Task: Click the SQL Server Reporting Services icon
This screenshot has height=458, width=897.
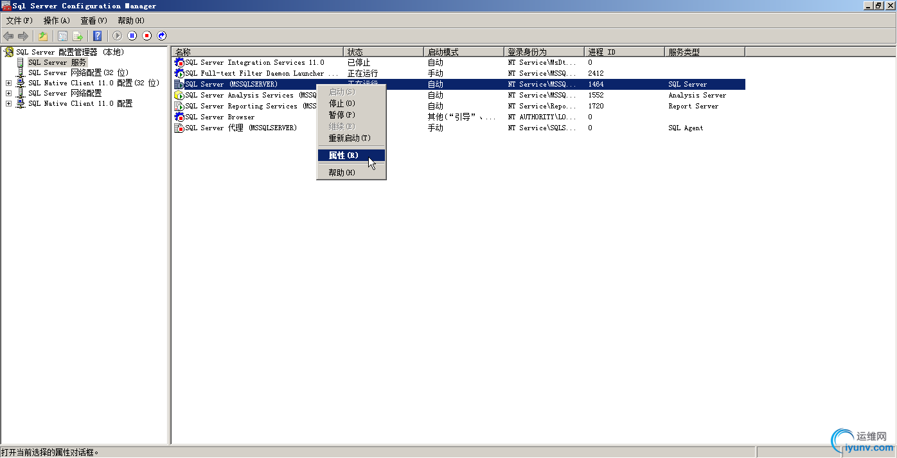Action: [x=179, y=106]
